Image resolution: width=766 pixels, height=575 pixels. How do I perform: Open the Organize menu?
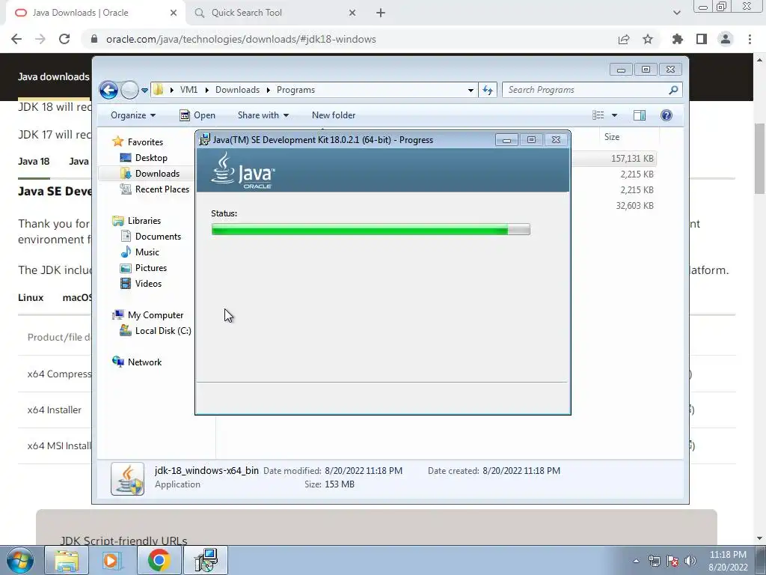[133, 115]
